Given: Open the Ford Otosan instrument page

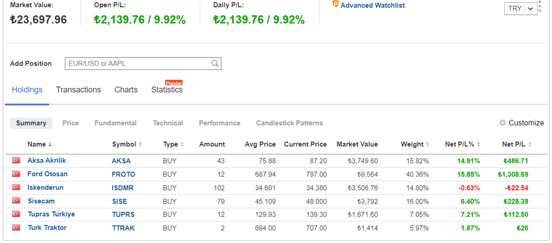Looking at the screenshot, I should tap(47, 174).
